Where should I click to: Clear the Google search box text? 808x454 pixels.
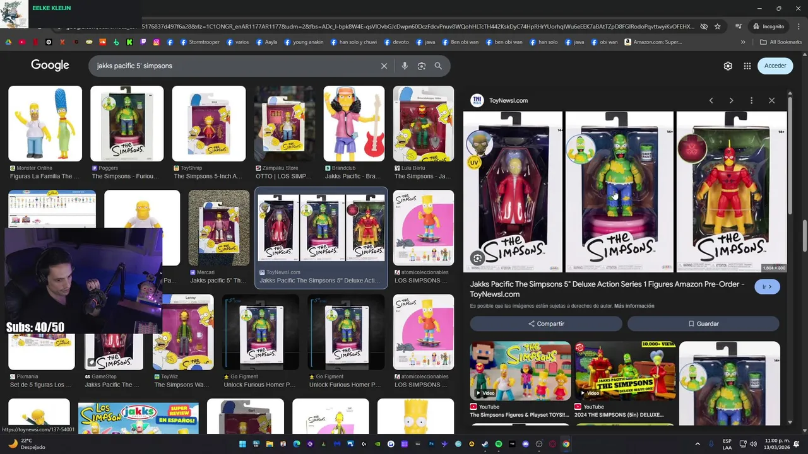[384, 66]
